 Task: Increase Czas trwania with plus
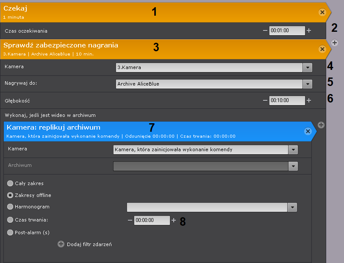(173, 220)
